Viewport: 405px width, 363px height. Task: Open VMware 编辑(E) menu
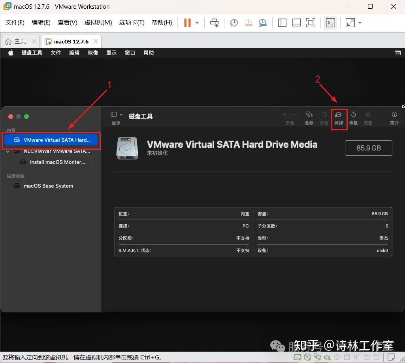click(41, 23)
